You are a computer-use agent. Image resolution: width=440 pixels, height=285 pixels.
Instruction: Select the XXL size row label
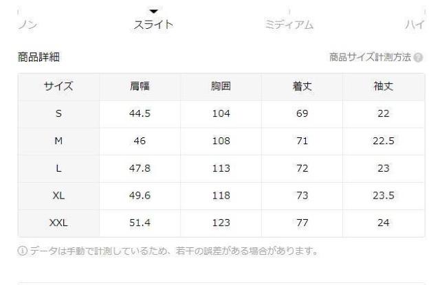(x=58, y=223)
